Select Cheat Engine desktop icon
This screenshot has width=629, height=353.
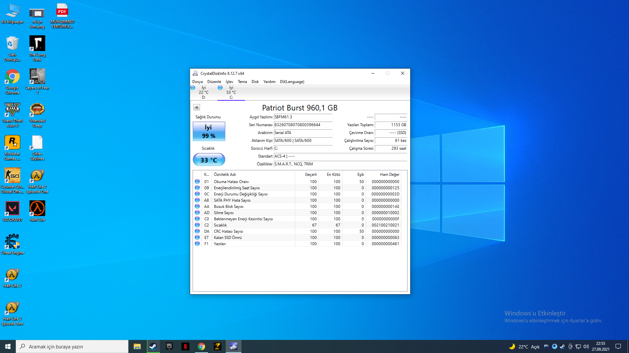pos(12,244)
